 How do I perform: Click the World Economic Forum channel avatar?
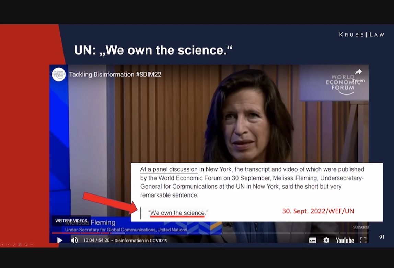click(x=59, y=75)
